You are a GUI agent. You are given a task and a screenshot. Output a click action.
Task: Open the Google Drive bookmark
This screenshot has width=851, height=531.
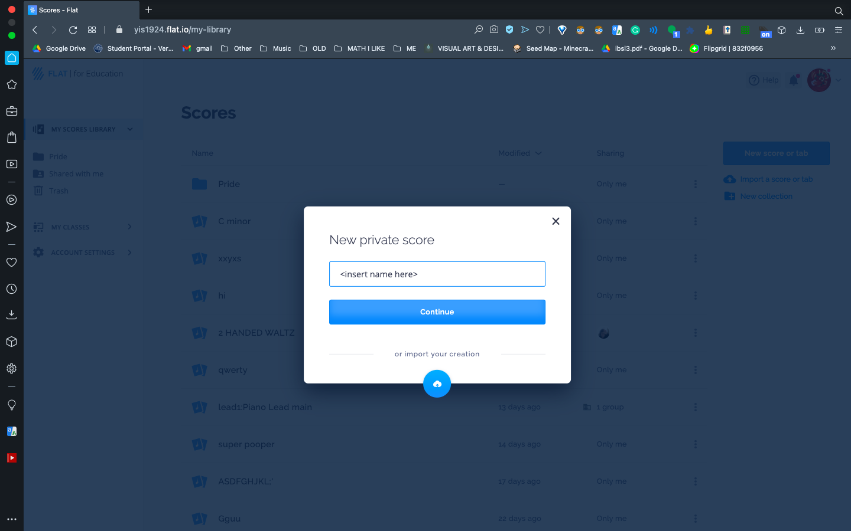[59, 48]
